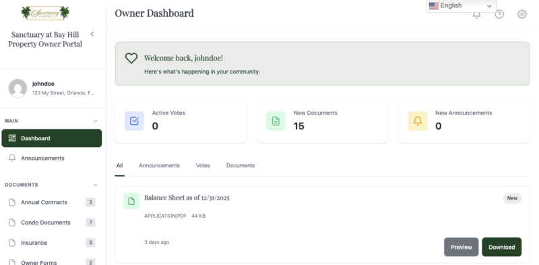The image size is (539, 265).
Task: Switch to the Announcements tab
Action: click(x=159, y=165)
